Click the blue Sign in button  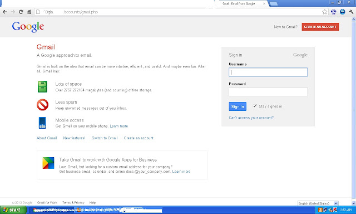238,106
